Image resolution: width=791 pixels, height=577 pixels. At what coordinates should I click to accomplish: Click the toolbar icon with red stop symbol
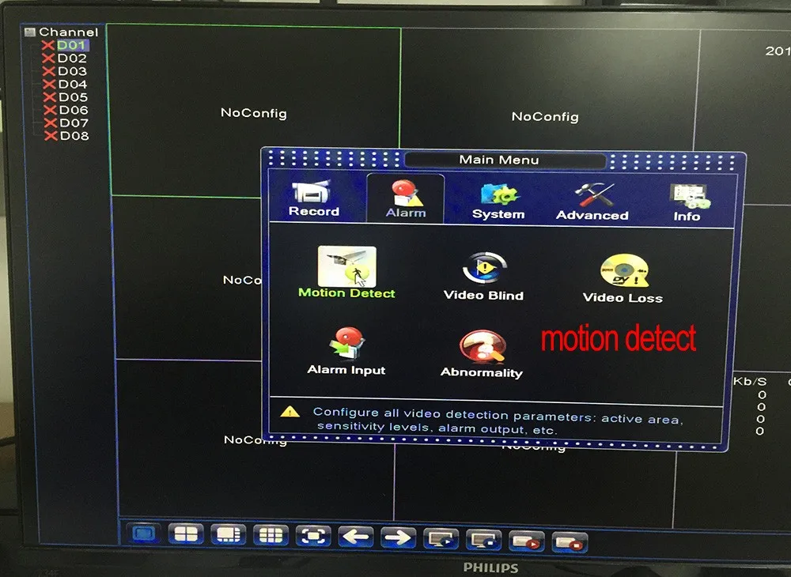(x=570, y=543)
